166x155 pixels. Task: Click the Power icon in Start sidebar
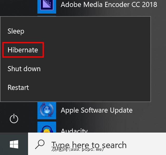14,119
